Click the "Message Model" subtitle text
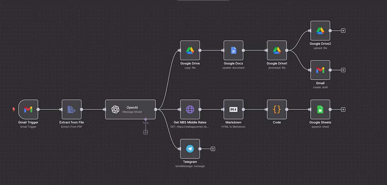387x185 pixels. 132,112
